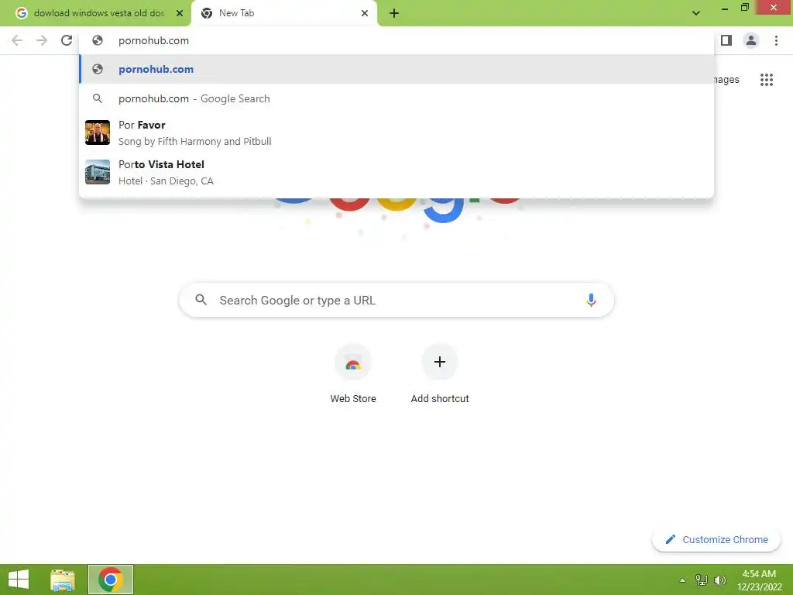Open the Images link
Viewport: 793px width, 595px height.
[x=726, y=80]
